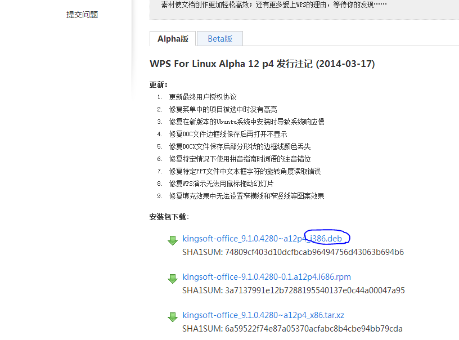Click the 安装包下载 section heading
The width and height of the screenshot is (459, 340).
(169, 217)
